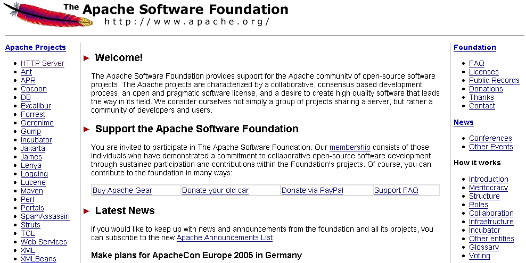Select the Buy Apache Gear link

click(122, 190)
